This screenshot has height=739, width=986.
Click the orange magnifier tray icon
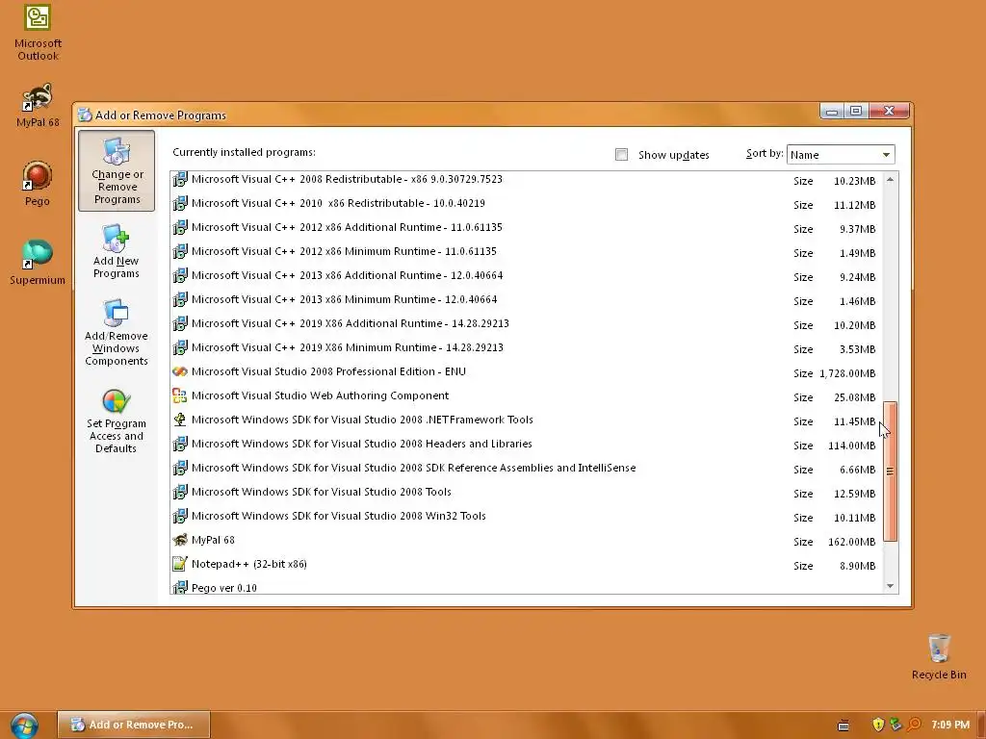[x=915, y=725]
